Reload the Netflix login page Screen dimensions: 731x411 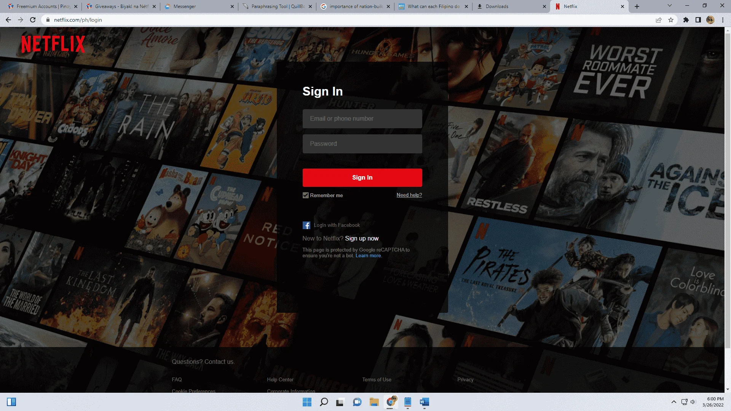pos(33,20)
